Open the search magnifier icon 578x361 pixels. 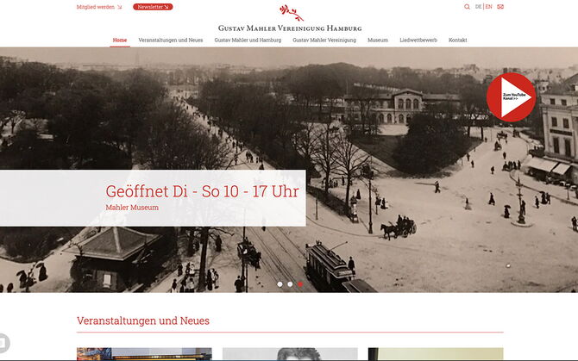click(x=467, y=7)
